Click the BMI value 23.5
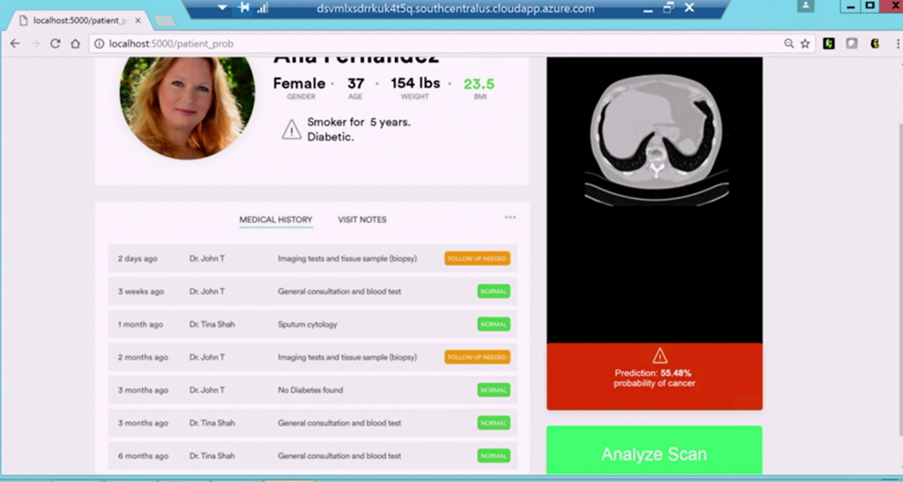 pos(479,84)
